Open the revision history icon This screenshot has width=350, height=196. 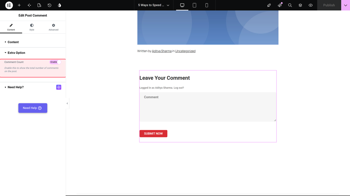pyautogui.click(x=50, y=5)
